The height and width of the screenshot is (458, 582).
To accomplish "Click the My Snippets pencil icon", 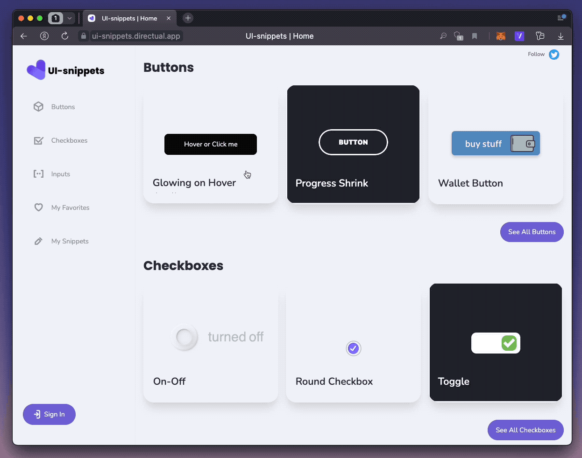I will [39, 241].
